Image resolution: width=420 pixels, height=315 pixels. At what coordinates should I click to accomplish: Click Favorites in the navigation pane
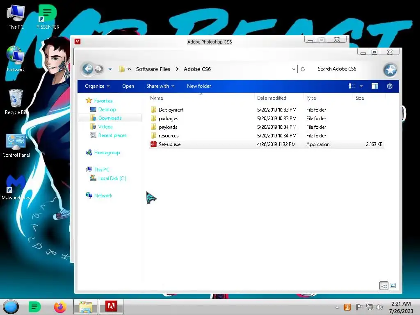103,101
